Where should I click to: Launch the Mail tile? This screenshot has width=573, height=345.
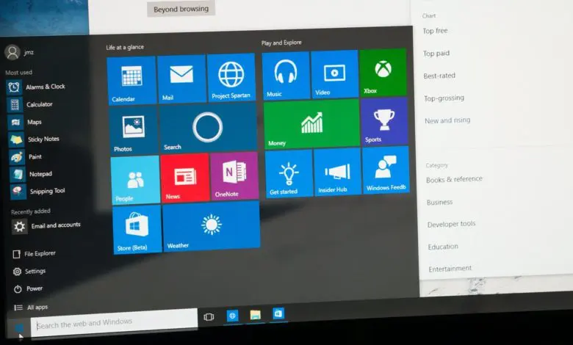tap(181, 79)
